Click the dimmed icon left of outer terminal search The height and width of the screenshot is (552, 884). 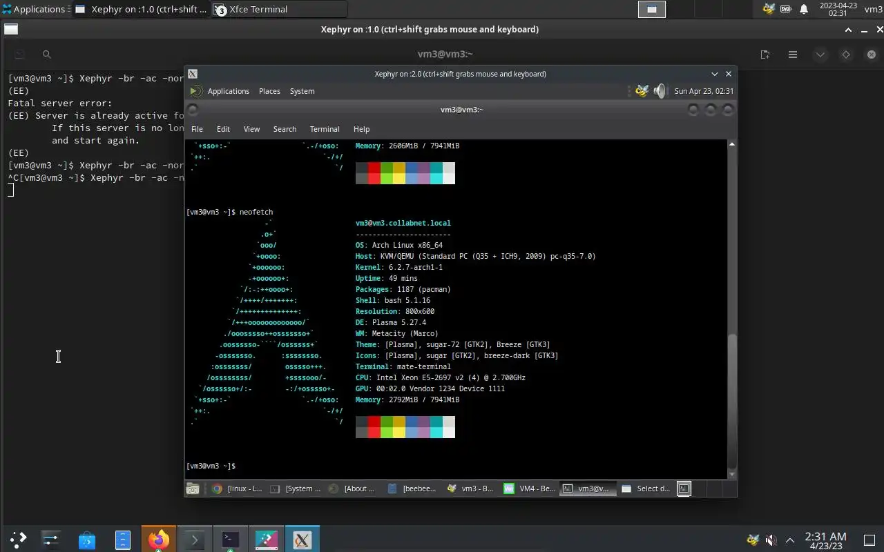(x=19, y=55)
